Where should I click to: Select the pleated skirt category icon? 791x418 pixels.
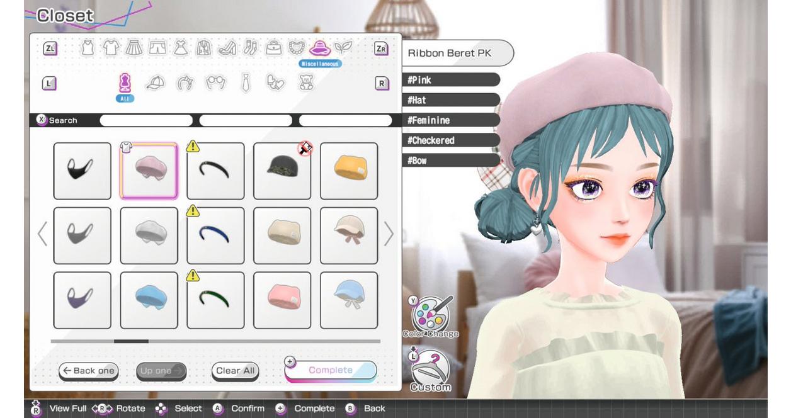134,48
